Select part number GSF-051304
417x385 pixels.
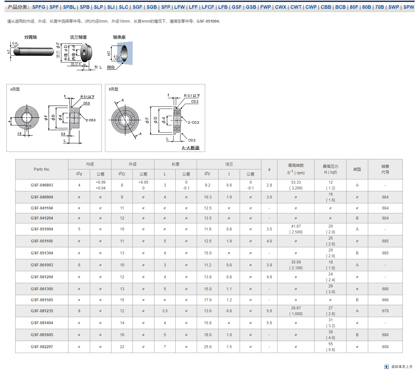tap(42, 253)
